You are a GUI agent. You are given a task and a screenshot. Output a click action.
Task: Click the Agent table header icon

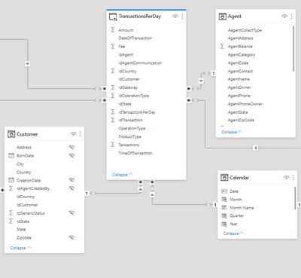click(223, 17)
